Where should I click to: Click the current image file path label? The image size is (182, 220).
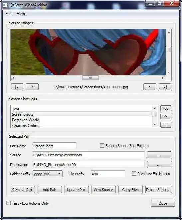[91, 87]
